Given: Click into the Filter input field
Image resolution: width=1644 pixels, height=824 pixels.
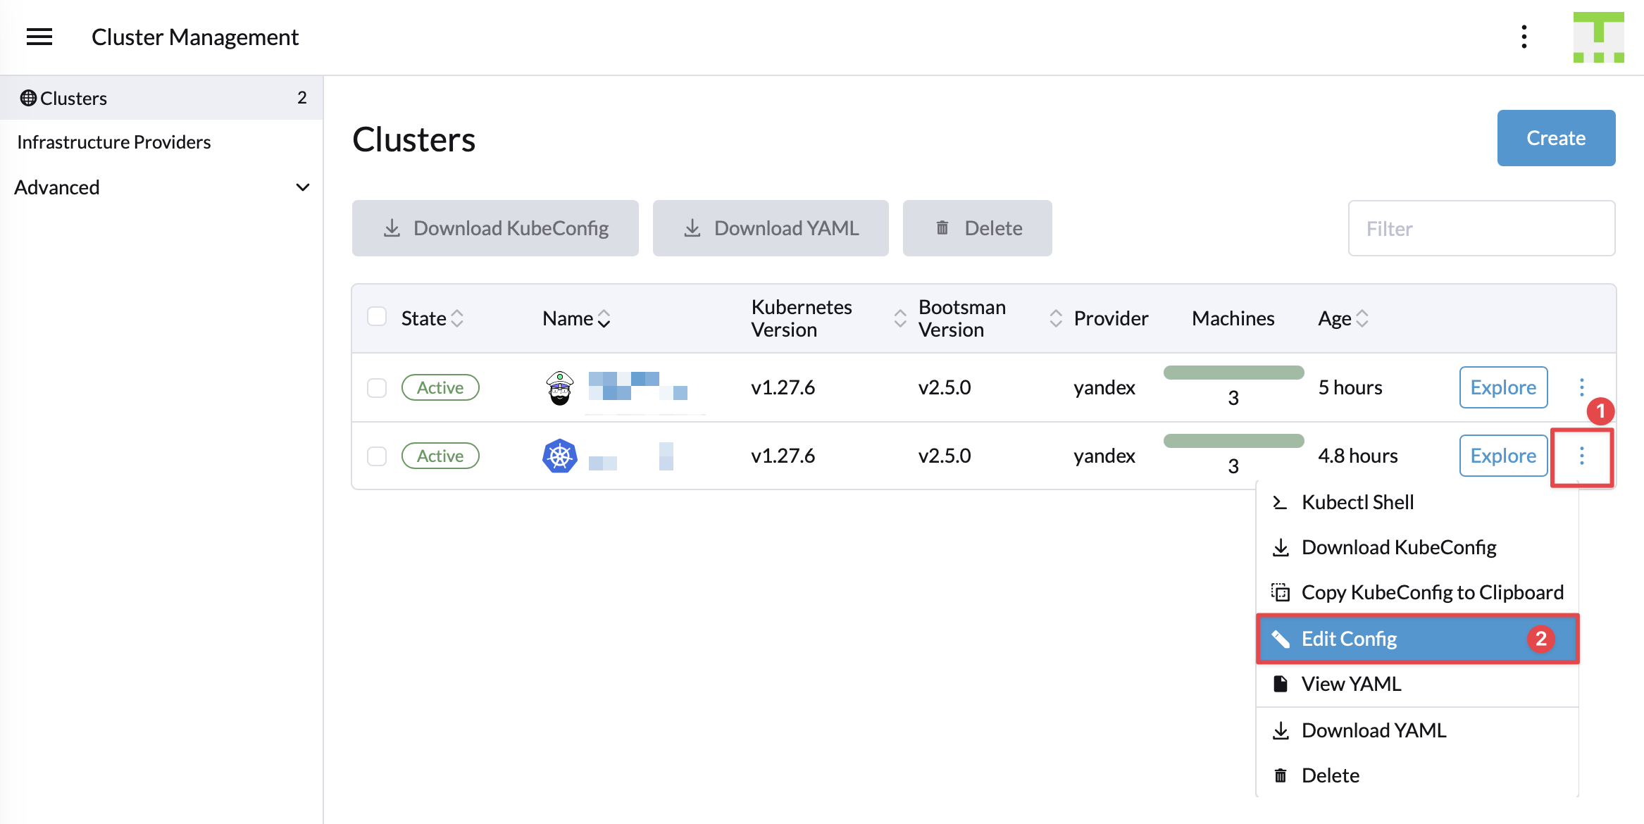Looking at the screenshot, I should (x=1481, y=229).
